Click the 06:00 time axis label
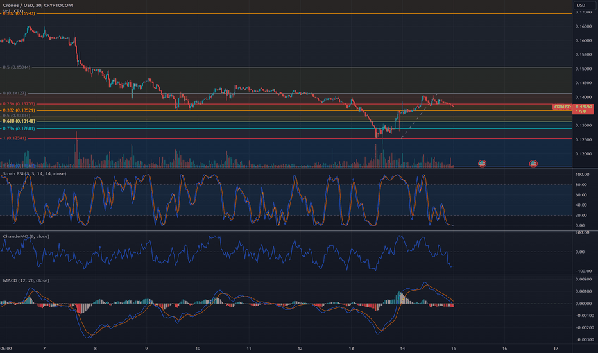This screenshot has width=598, height=353. 6,349
